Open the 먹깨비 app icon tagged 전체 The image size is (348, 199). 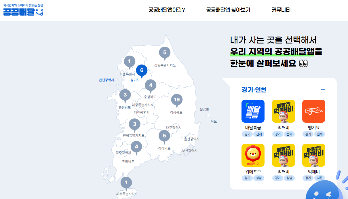tap(284, 111)
